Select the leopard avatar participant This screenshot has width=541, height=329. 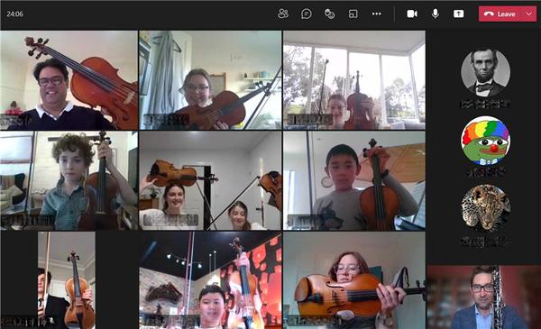[x=485, y=207]
